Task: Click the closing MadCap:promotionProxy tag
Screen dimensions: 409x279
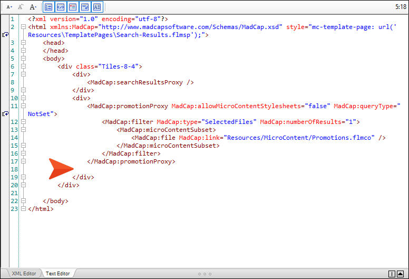Action: coord(131,161)
